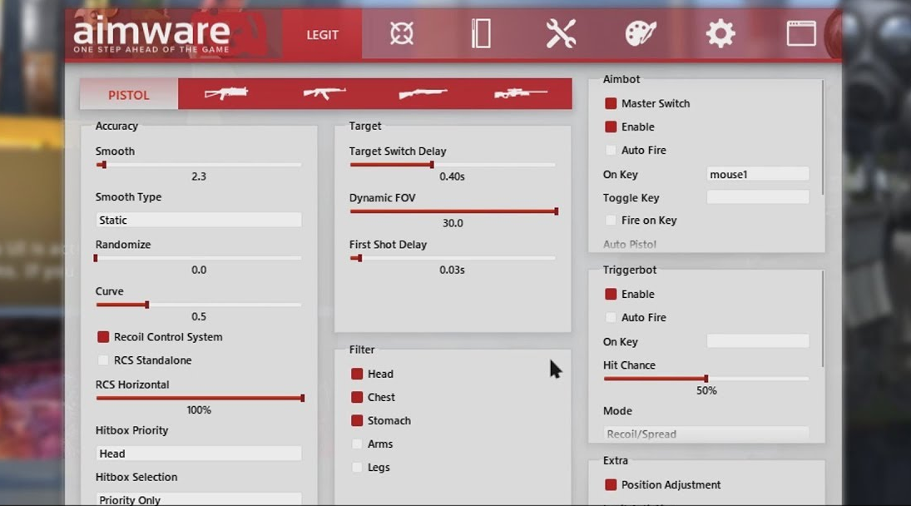Click the Dynamic FOV slider

pyautogui.click(x=453, y=211)
